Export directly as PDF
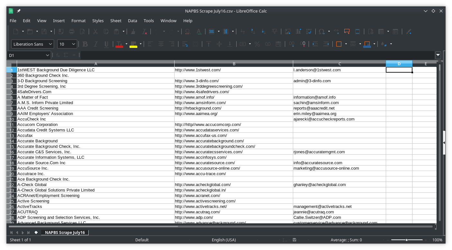The image size is (452, 250). (x=61, y=31)
